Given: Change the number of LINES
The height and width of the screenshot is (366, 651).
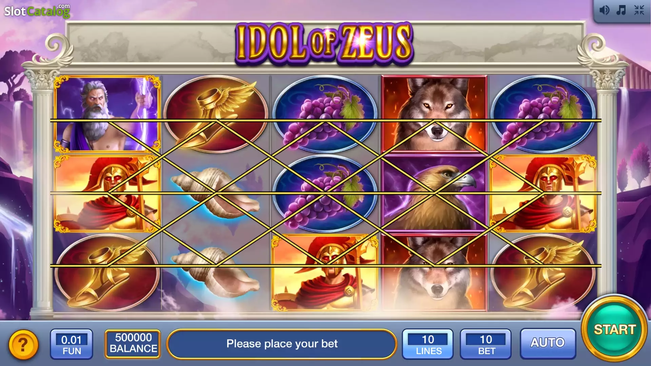Looking at the screenshot, I should [428, 344].
